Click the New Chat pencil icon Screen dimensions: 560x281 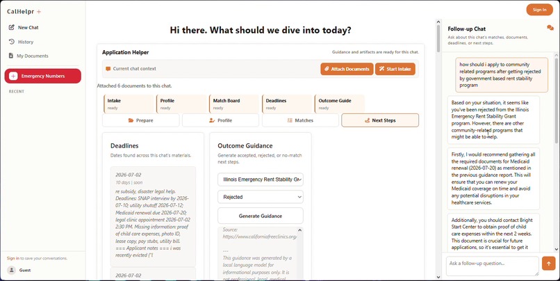11,27
